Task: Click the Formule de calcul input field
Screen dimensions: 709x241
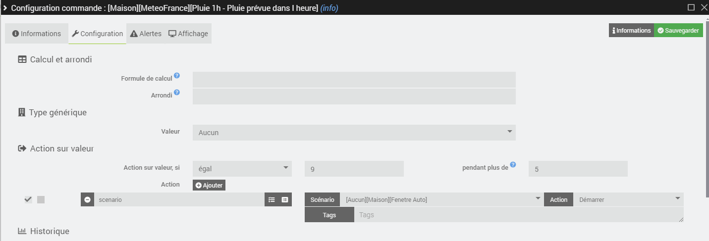Action: point(354,80)
